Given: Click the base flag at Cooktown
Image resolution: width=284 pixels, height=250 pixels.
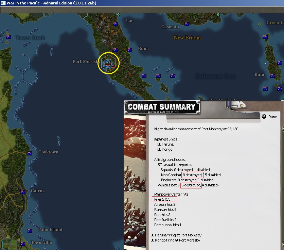Looking at the screenshot, I should (x=30, y=153).
